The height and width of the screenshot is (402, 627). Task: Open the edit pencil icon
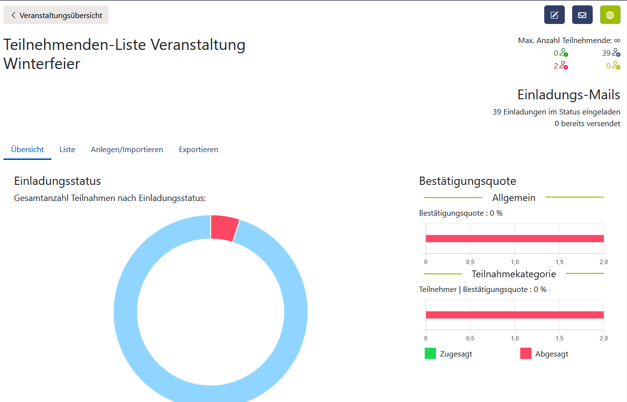(x=554, y=15)
